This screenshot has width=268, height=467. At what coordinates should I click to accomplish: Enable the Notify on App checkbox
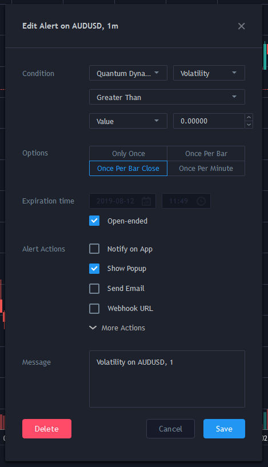(x=94, y=249)
